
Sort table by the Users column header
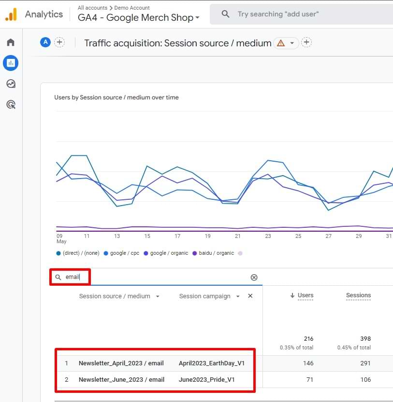305,295
